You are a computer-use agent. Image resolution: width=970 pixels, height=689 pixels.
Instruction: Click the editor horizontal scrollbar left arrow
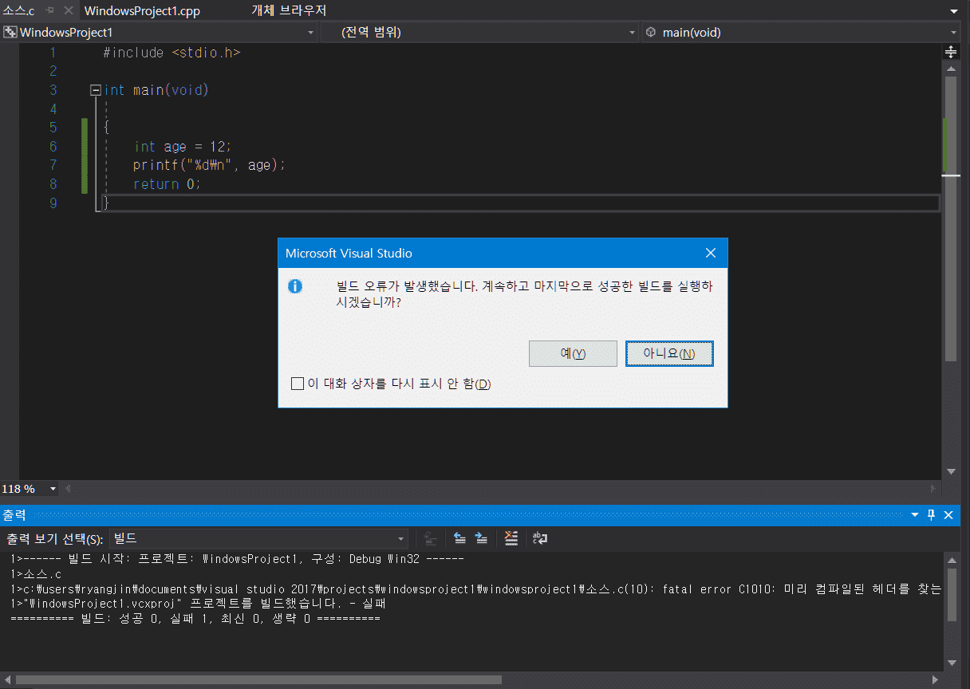68,488
